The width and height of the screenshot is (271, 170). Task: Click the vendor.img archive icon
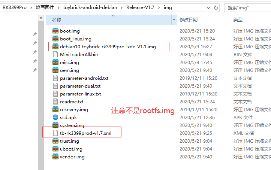pyautogui.click(x=55, y=157)
